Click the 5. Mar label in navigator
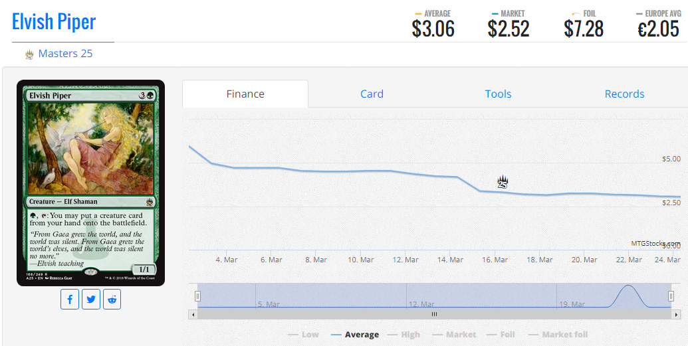The image size is (688, 346). [x=269, y=304]
